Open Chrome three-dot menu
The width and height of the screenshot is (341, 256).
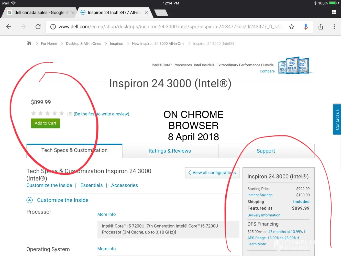point(334,27)
